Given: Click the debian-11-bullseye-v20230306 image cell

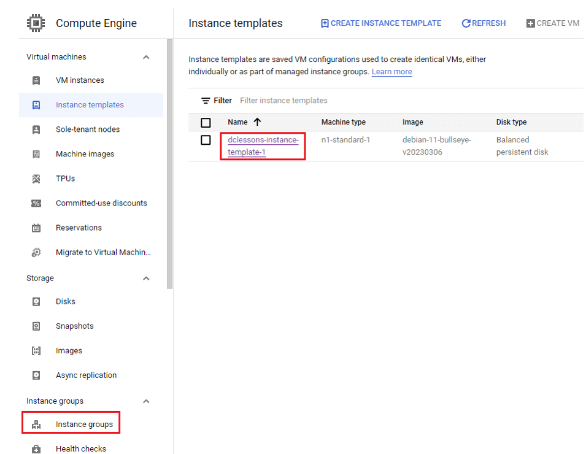Looking at the screenshot, I should tap(437, 146).
